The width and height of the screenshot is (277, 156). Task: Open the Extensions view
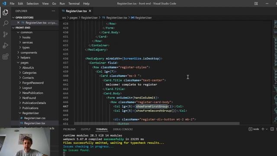tap(5, 57)
